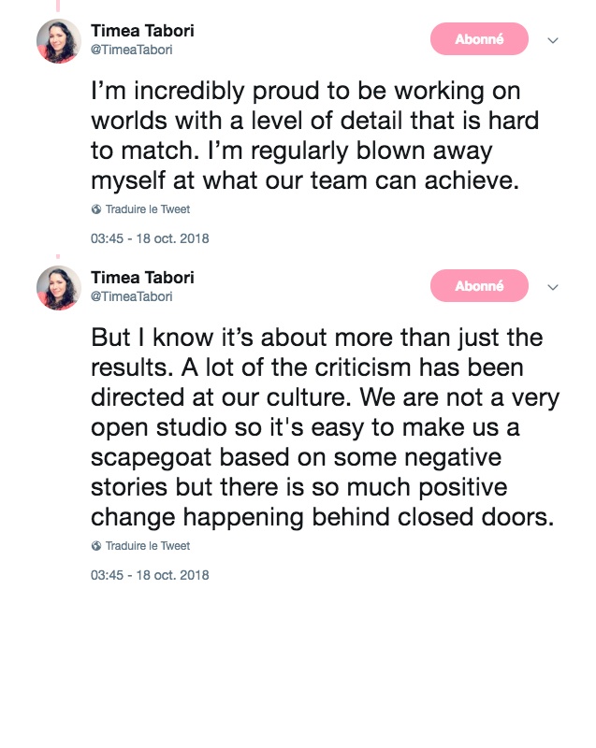Click the @TimeaTabori handle on the first tweet
596x748 pixels.
132,50
